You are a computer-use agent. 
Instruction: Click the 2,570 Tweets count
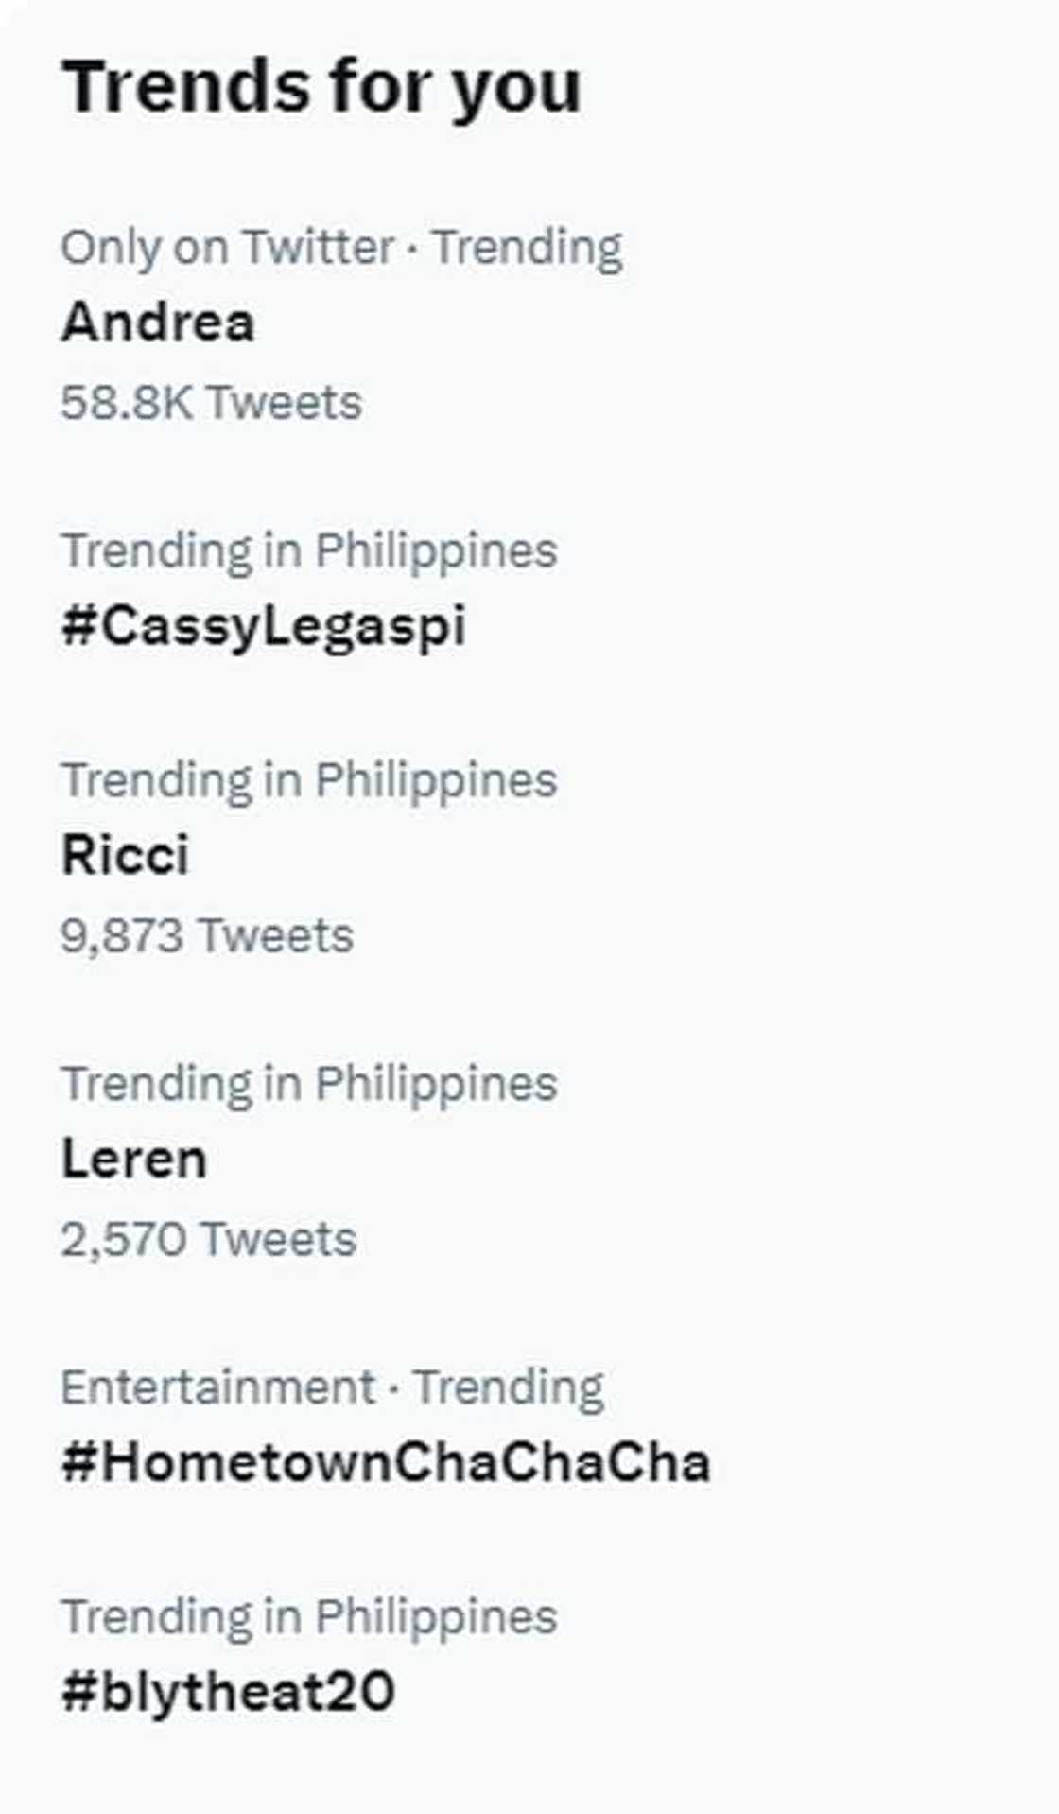(x=208, y=1239)
